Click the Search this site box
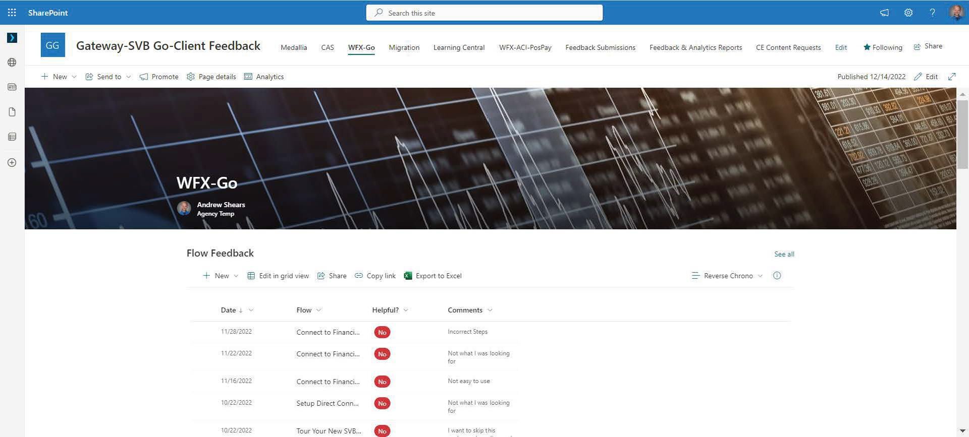969x437 pixels. [484, 13]
